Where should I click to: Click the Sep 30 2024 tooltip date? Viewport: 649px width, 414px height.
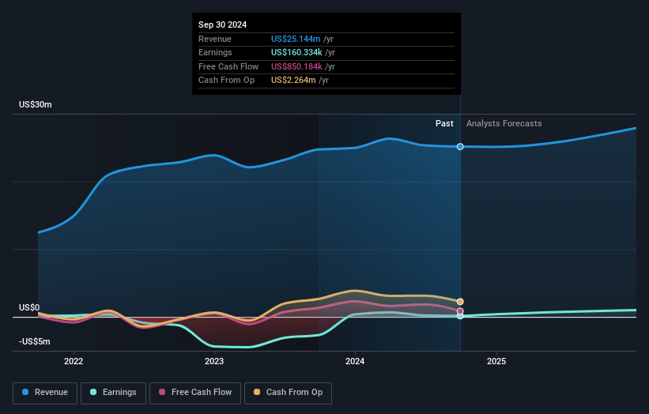pos(222,24)
